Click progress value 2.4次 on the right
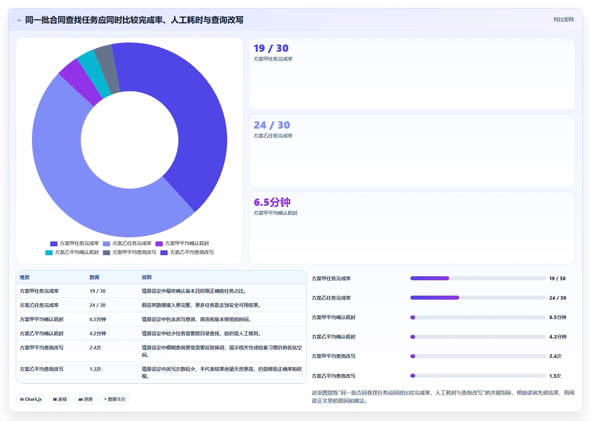 click(555, 356)
